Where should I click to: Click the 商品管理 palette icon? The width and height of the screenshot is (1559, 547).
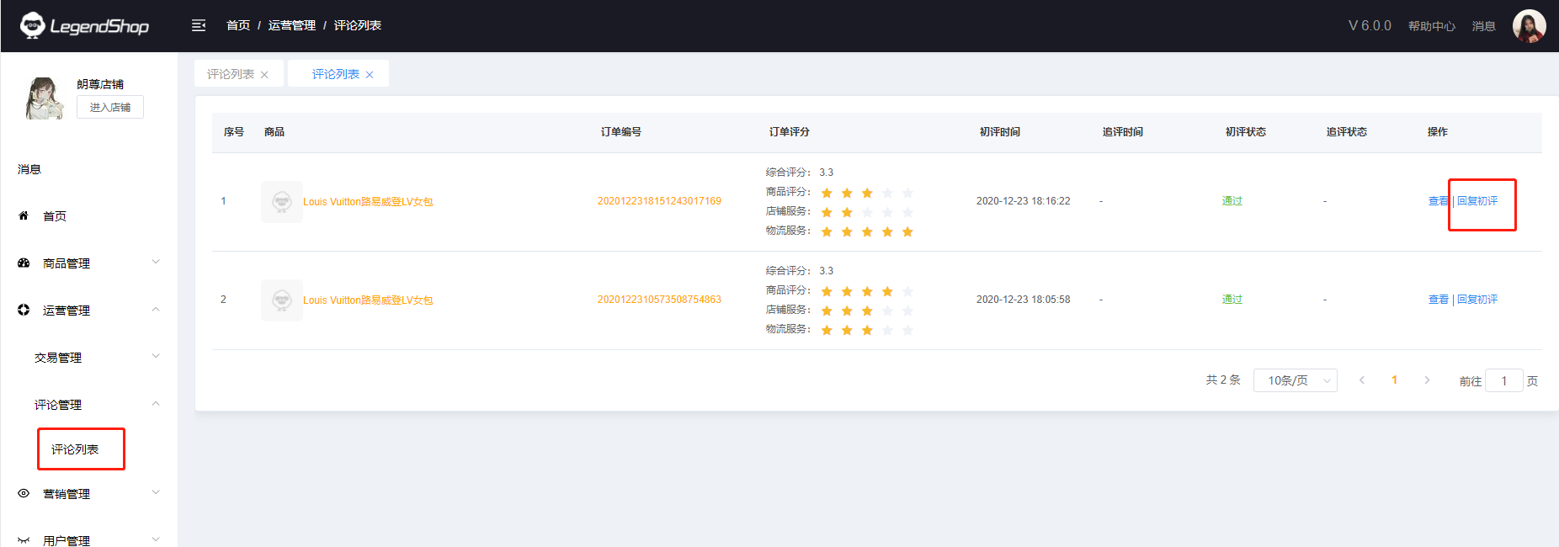(x=24, y=263)
